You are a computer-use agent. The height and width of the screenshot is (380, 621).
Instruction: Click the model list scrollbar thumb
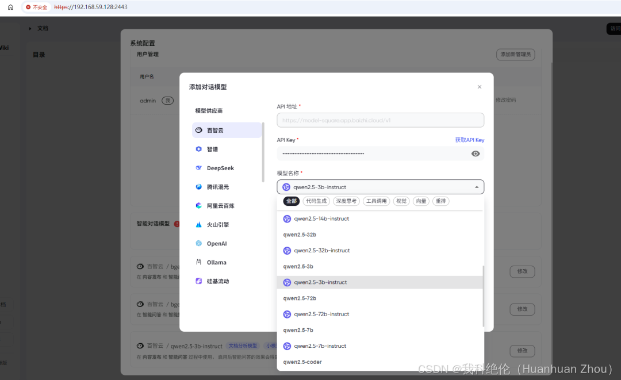(483, 296)
